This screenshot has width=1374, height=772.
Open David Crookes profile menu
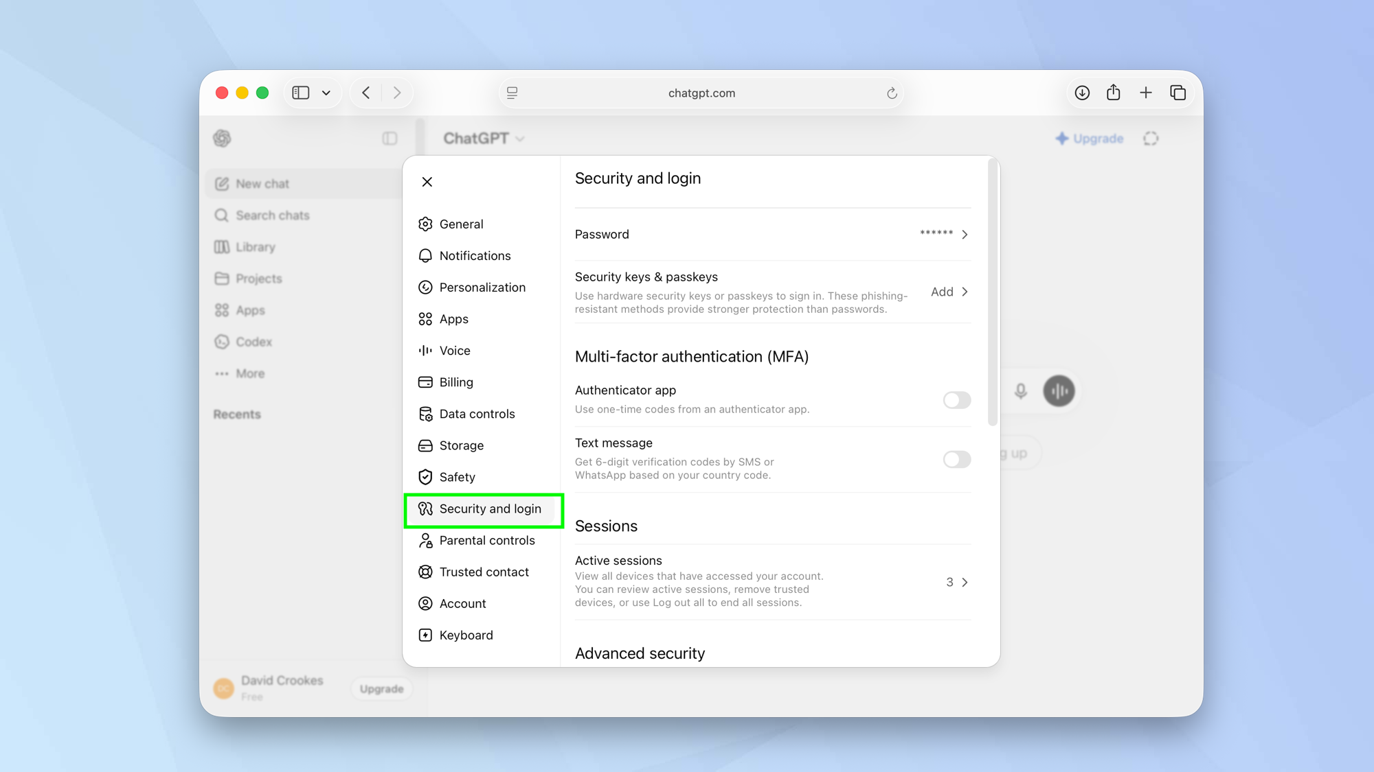tap(269, 688)
